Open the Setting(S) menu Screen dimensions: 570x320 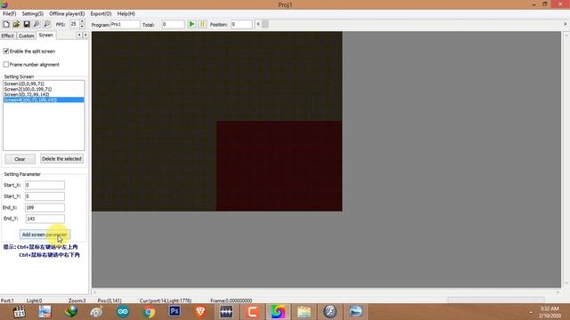click(32, 13)
